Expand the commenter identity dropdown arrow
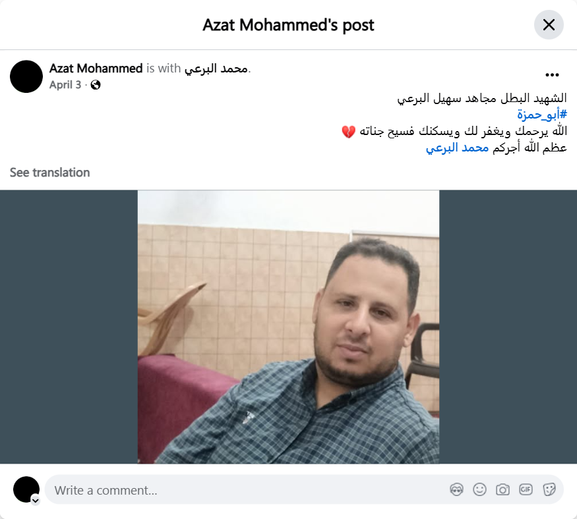The height and width of the screenshot is (519, 577). point(36,501)
